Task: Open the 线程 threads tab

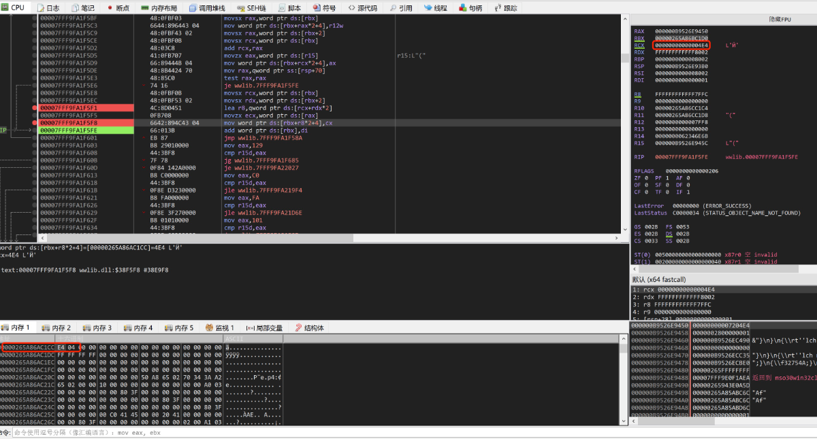Action: pos(436,7)
